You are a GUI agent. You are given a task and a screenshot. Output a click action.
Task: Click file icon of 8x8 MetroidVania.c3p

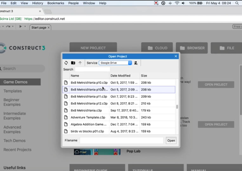tap(66, 110)
